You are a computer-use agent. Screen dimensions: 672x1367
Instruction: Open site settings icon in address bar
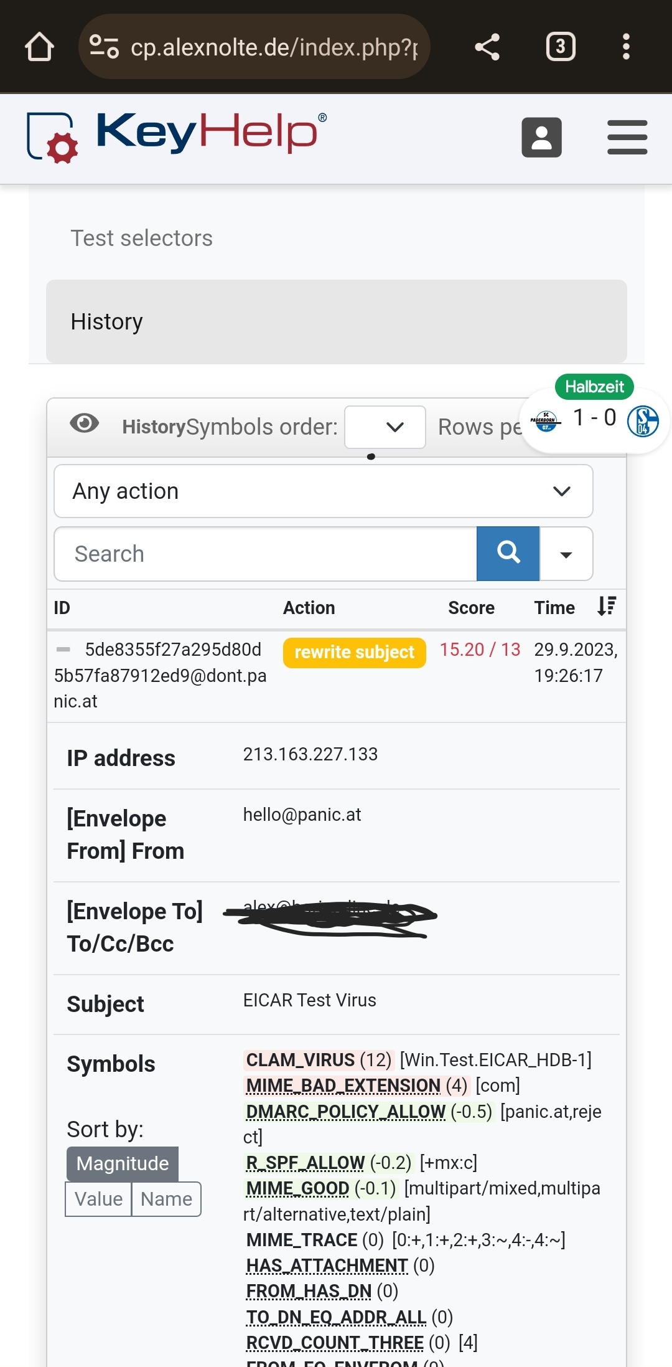click(104, 47)
